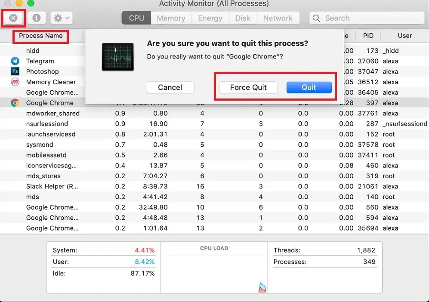Click the magnifying glass search icon
Screen dimensions: 429x302
click(316, 18)
